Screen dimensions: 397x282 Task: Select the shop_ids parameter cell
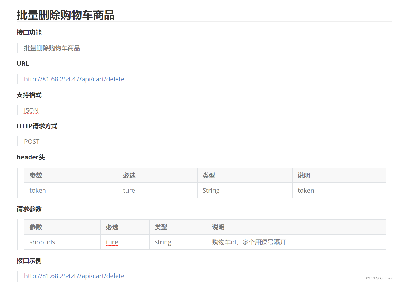click(x=42, y=242)
